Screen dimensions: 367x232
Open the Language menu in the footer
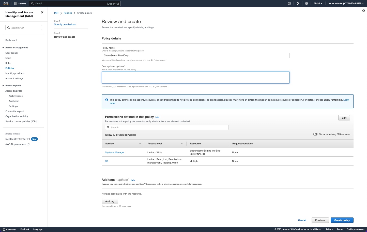coord(38,229)
